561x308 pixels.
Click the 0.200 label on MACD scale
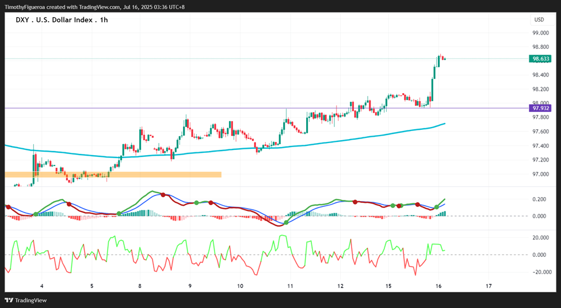[x=540, y=199]
